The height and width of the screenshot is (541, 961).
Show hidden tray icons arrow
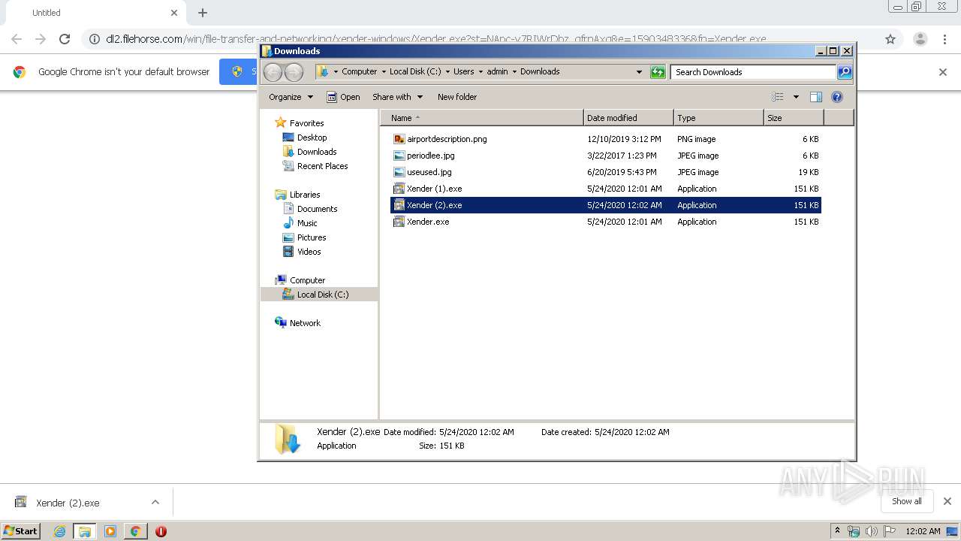836,531
